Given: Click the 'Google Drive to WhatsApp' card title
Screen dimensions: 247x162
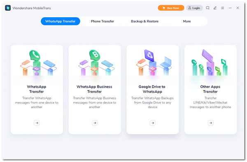Looking at the screenshot, I should (x=152, y=89).
